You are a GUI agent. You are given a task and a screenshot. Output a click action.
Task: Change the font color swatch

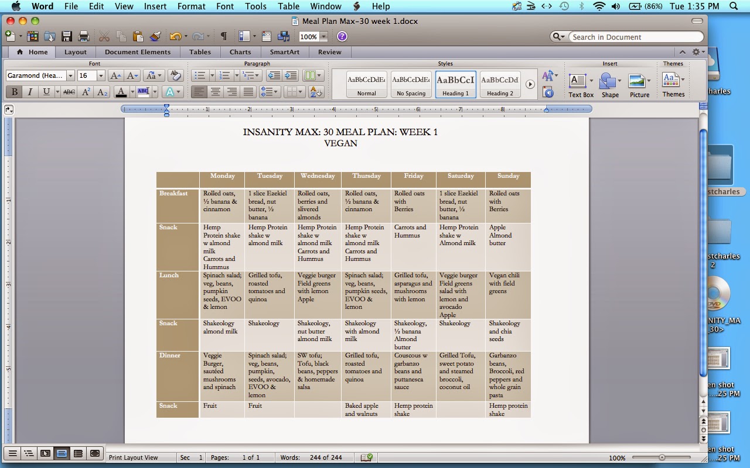(x=121, y=92)
